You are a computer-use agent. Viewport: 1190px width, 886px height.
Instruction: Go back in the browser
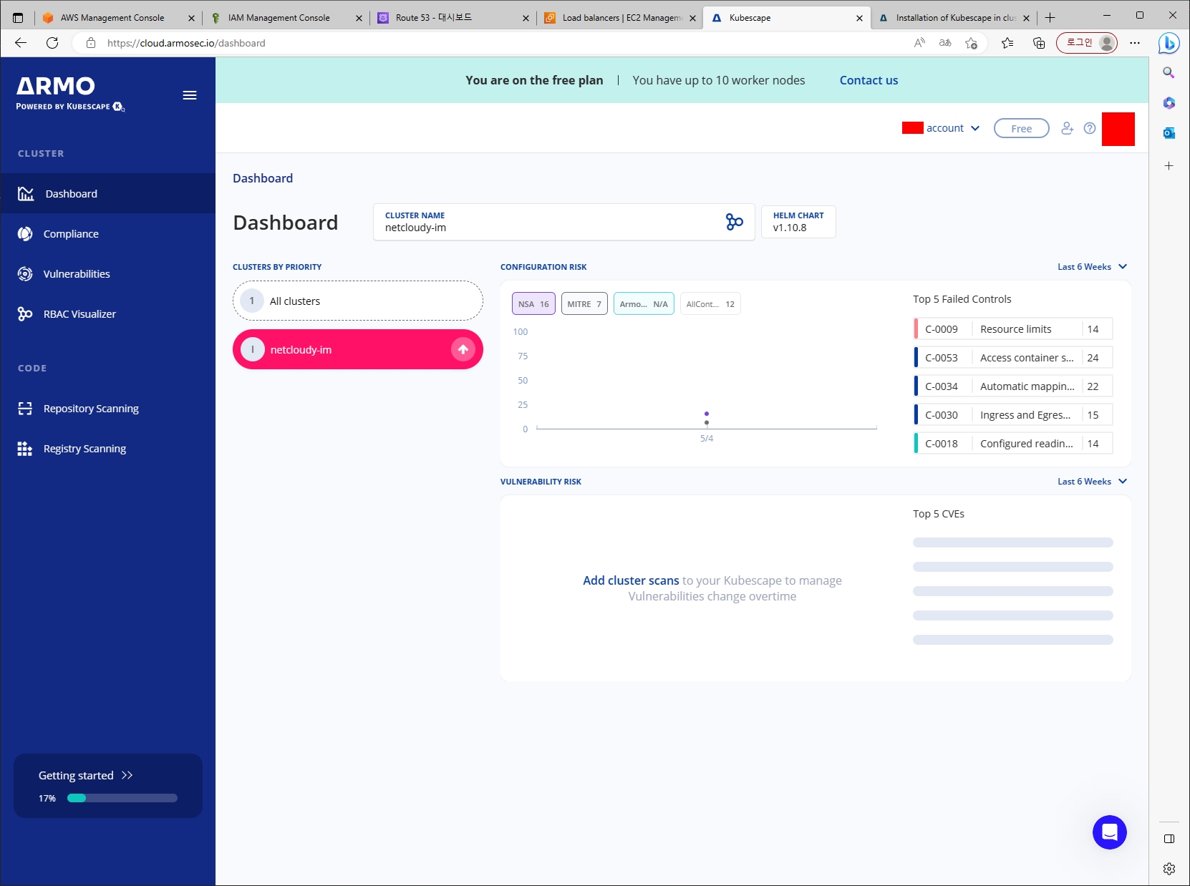click(x=21, y=43)
